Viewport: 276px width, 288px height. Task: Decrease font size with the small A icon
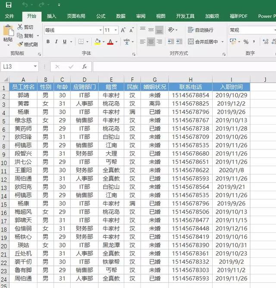[x=132, y=30]
